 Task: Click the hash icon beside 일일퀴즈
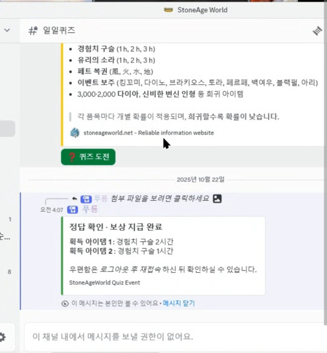point(33,31)
